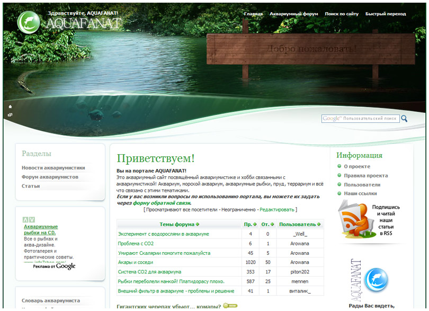Click the Приветствуем! heading
429x311 pixels.
click(x=156, y=158)
